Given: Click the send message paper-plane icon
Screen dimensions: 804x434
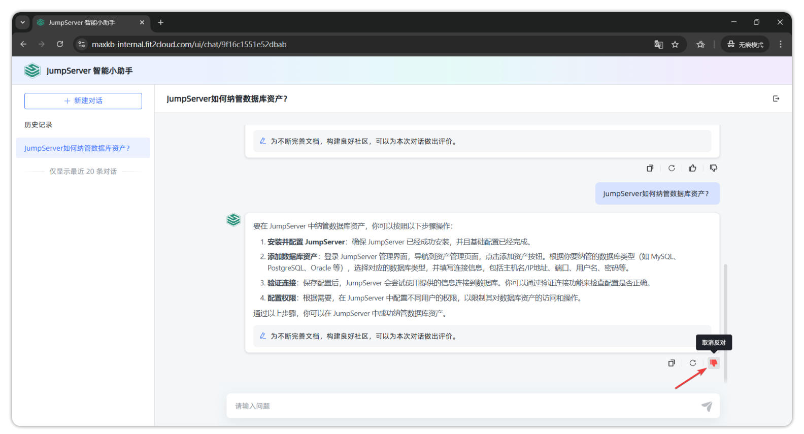Looking at the screenshot, I should [707, 406].
